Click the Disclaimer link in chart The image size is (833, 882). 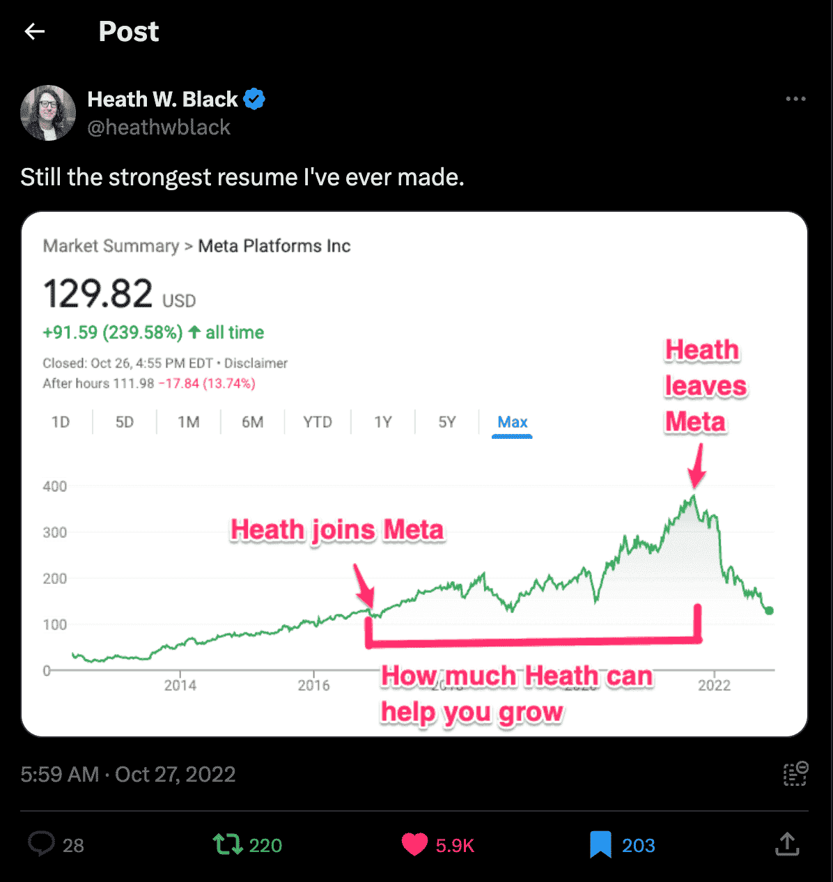click(x=256, y=363)
